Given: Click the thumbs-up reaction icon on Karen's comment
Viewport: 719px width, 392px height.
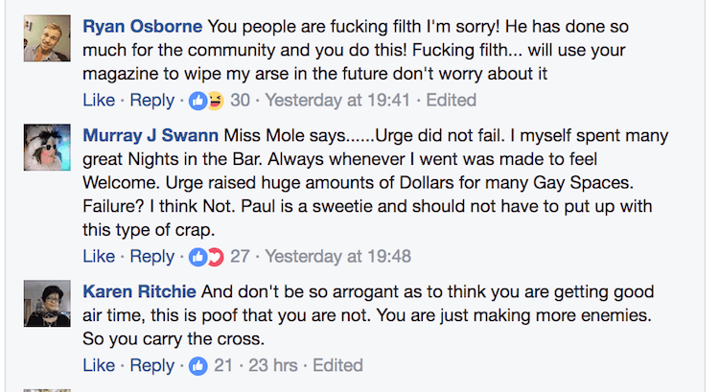Looking at the screenshot, I should 199,365.
